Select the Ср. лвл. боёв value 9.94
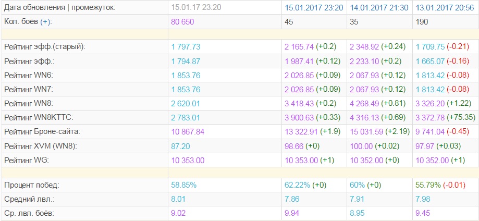This screenshot has width=479, height=221. coord(292,213)
